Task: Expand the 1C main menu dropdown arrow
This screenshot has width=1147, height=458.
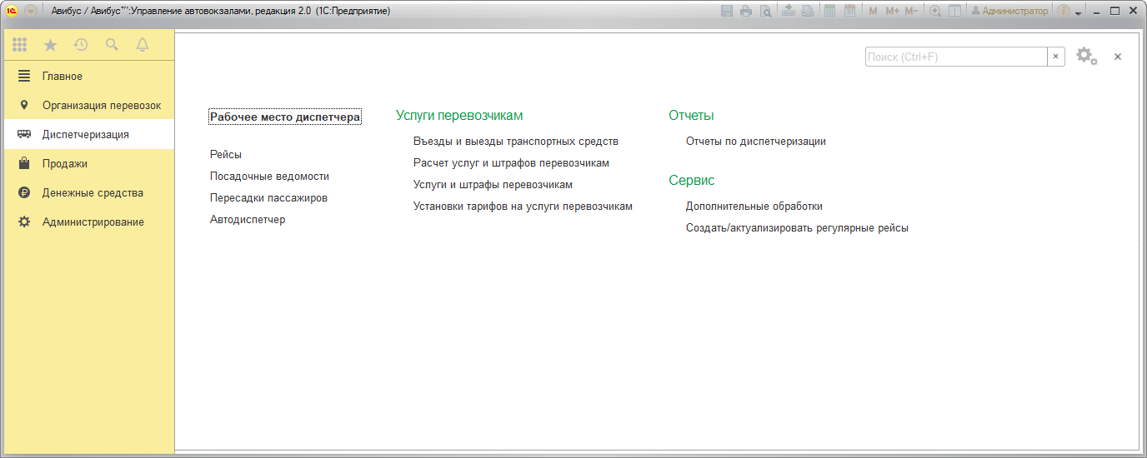Action: pyautogui.click(x=31, y=11)
